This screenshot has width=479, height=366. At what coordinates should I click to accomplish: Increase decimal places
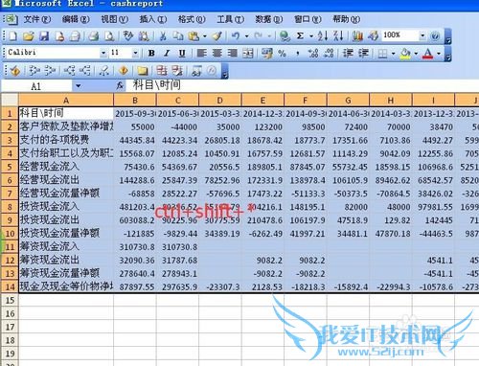point(313,53)
